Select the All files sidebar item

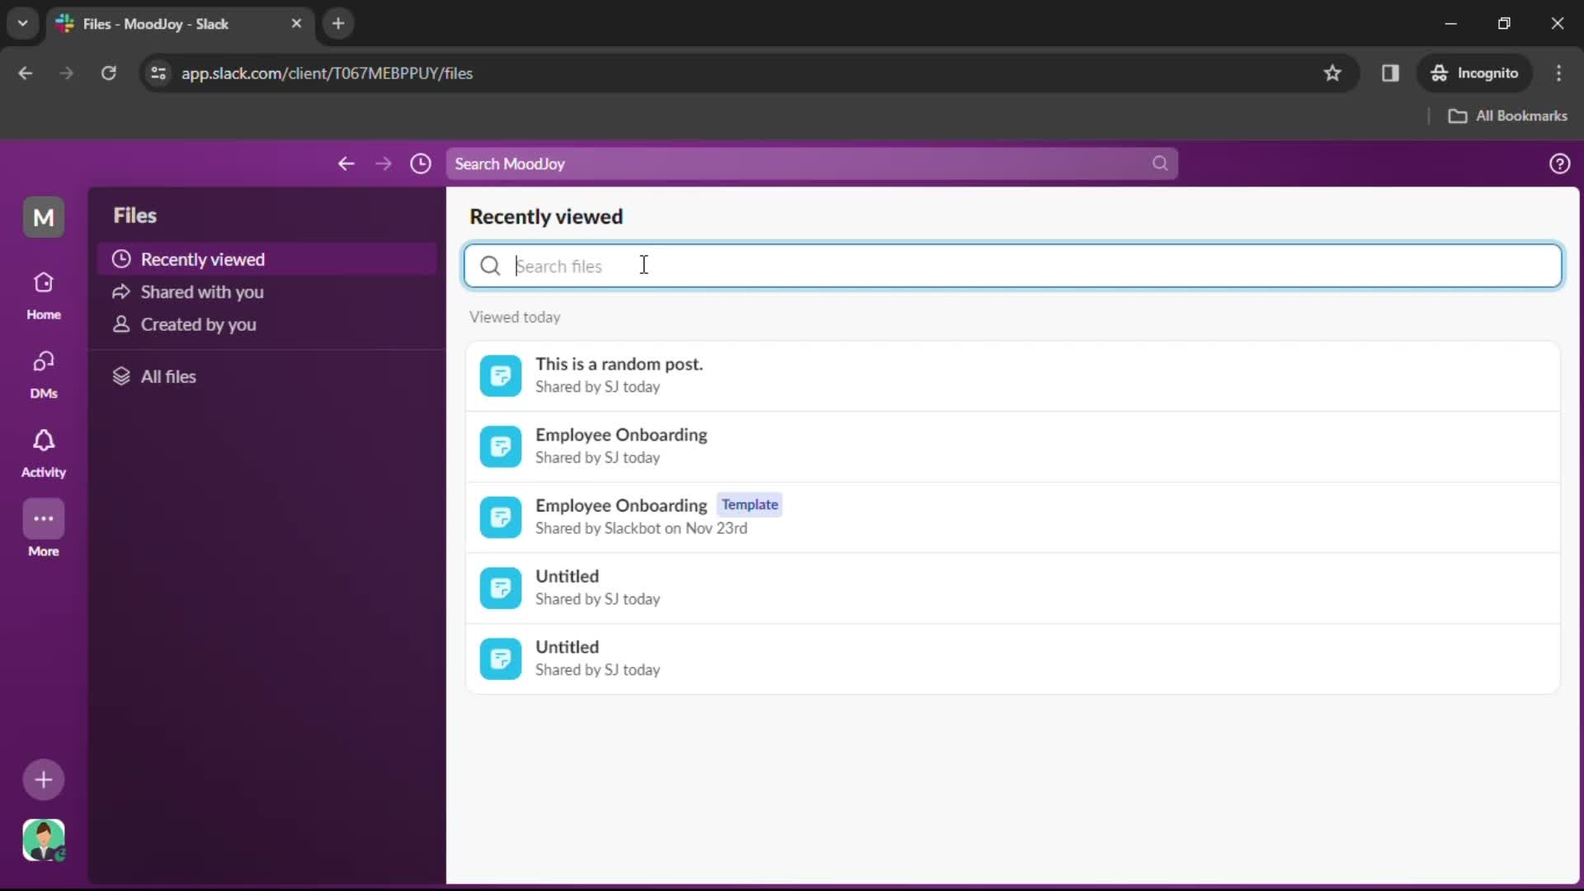pos(167,376)
